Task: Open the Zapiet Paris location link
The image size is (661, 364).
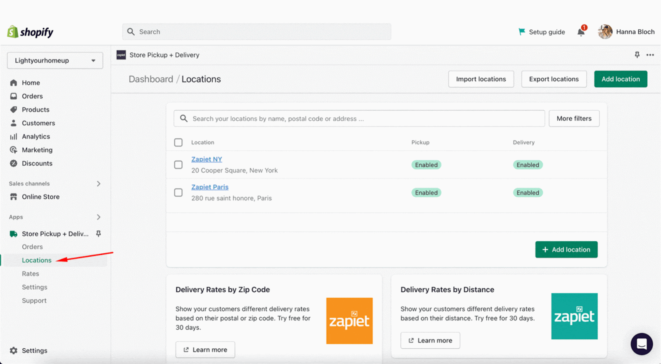Action: coord(210,187)
